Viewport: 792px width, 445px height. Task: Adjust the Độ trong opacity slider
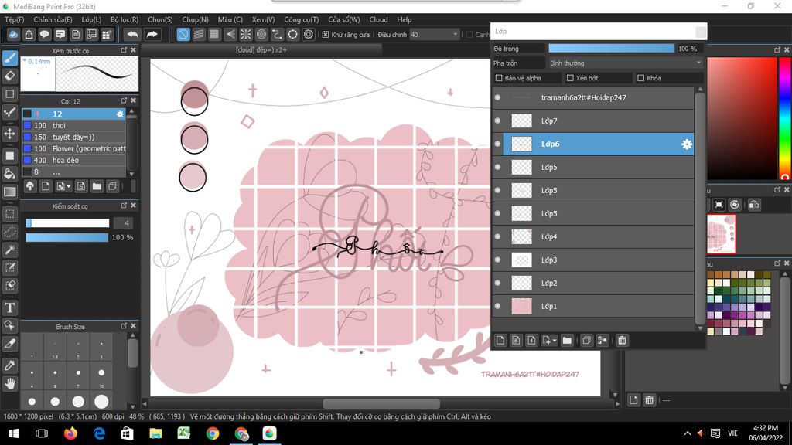click(x=611, y=49)
